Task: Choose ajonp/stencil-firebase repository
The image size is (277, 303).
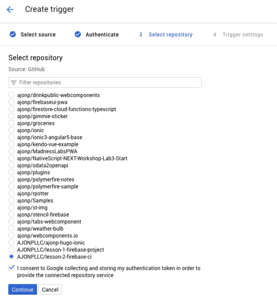Action: [x=11, y=215]
